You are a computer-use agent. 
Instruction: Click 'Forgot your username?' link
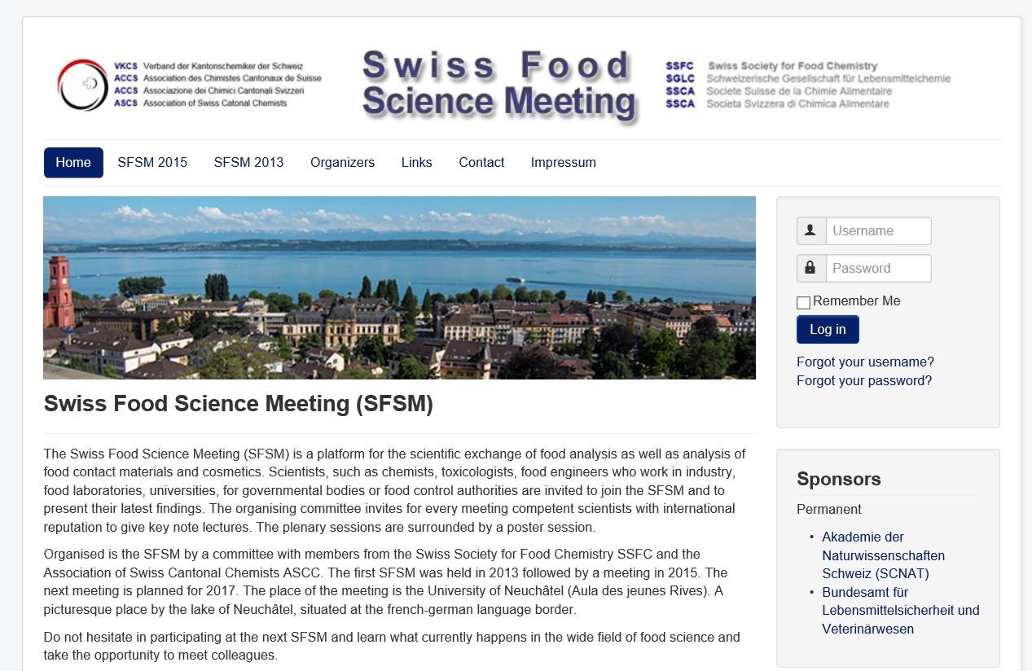pyautogui.click(x=864, y=362)
